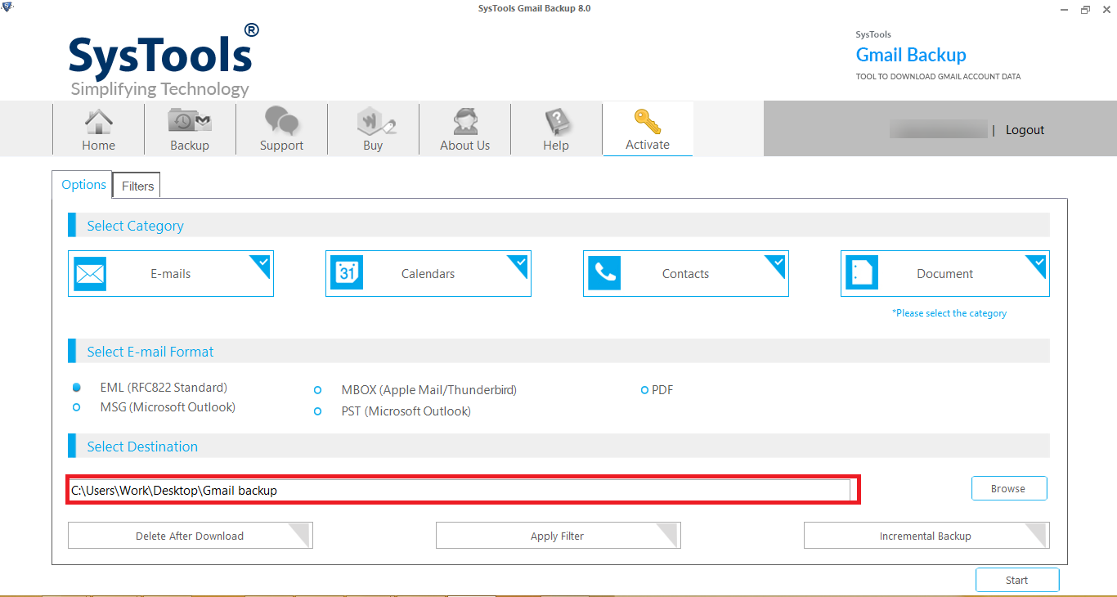The image size is (1117, 597).
Task: Uncheck the E-mails category checkmark
Action: tap(262, 263)
